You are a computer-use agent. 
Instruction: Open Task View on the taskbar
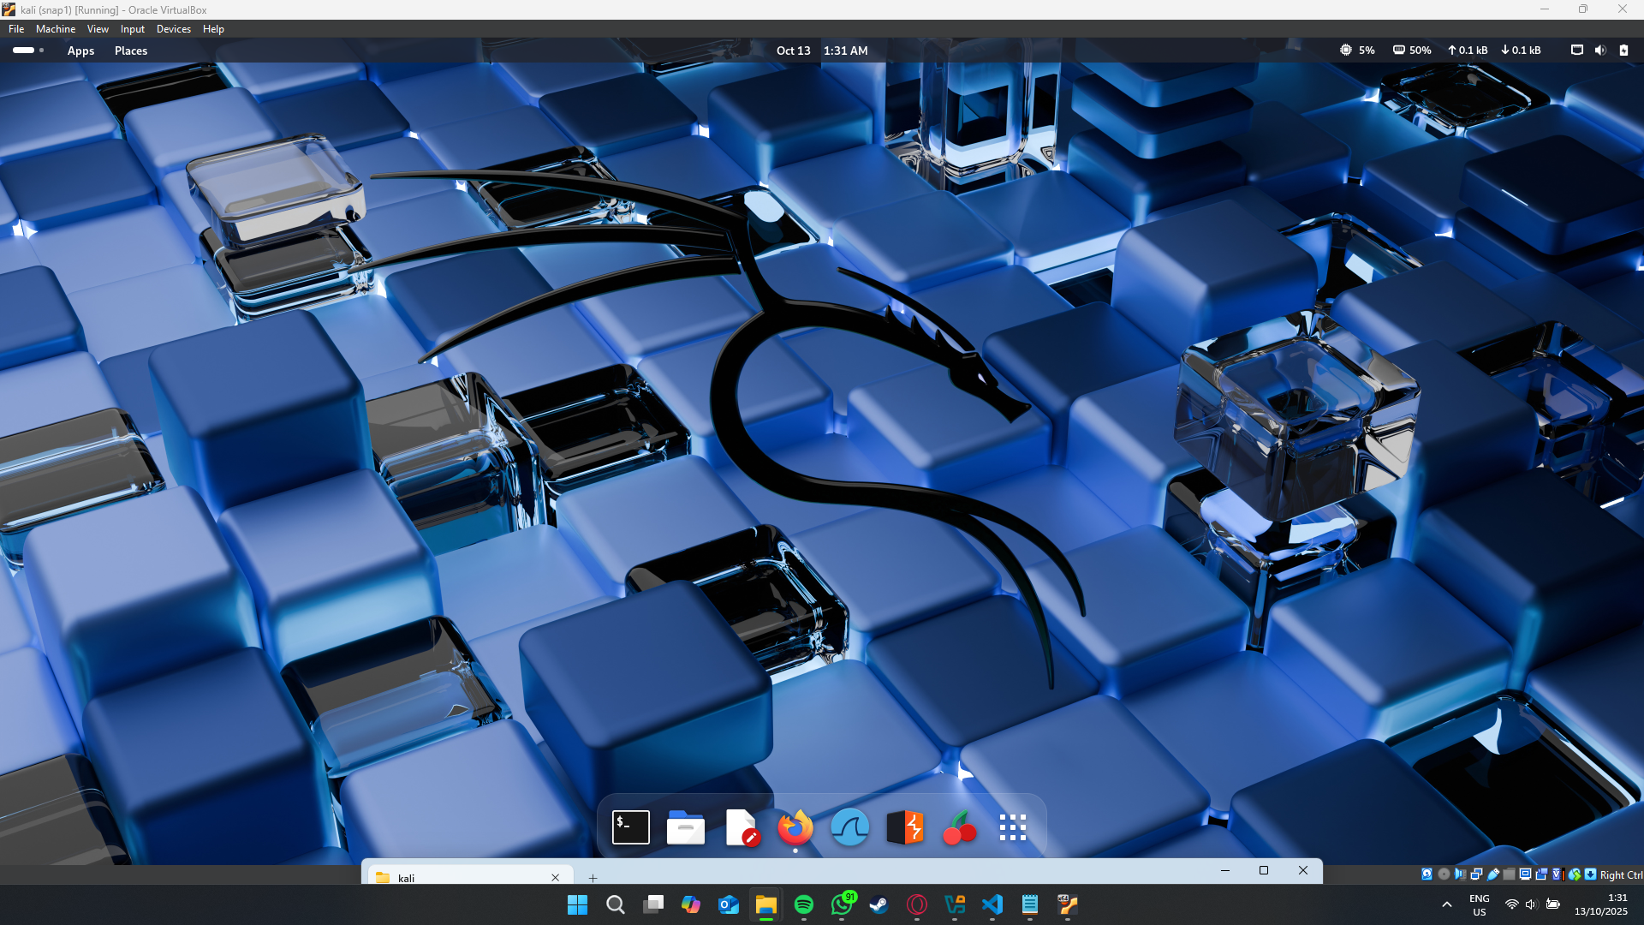[x=653, y=904]
